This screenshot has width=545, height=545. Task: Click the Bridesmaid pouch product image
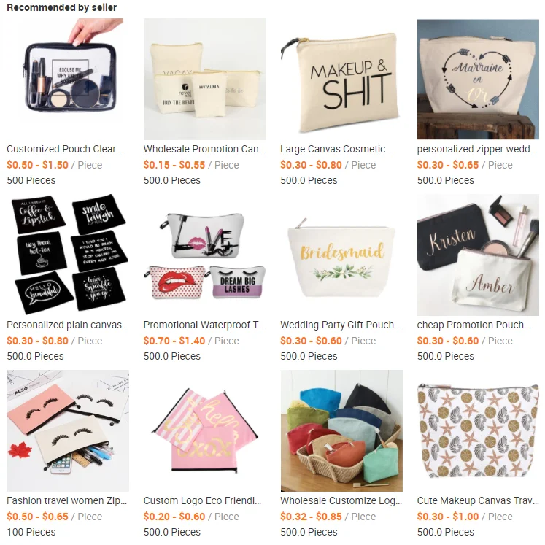click(x=341, y=255)
